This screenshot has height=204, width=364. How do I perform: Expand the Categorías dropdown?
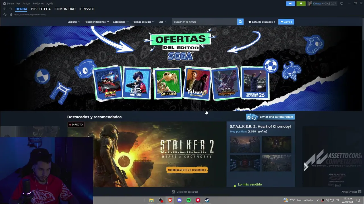pos(121,22)
